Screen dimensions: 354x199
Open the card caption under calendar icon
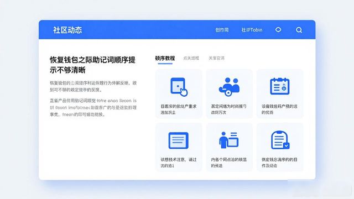pos(279,109)
